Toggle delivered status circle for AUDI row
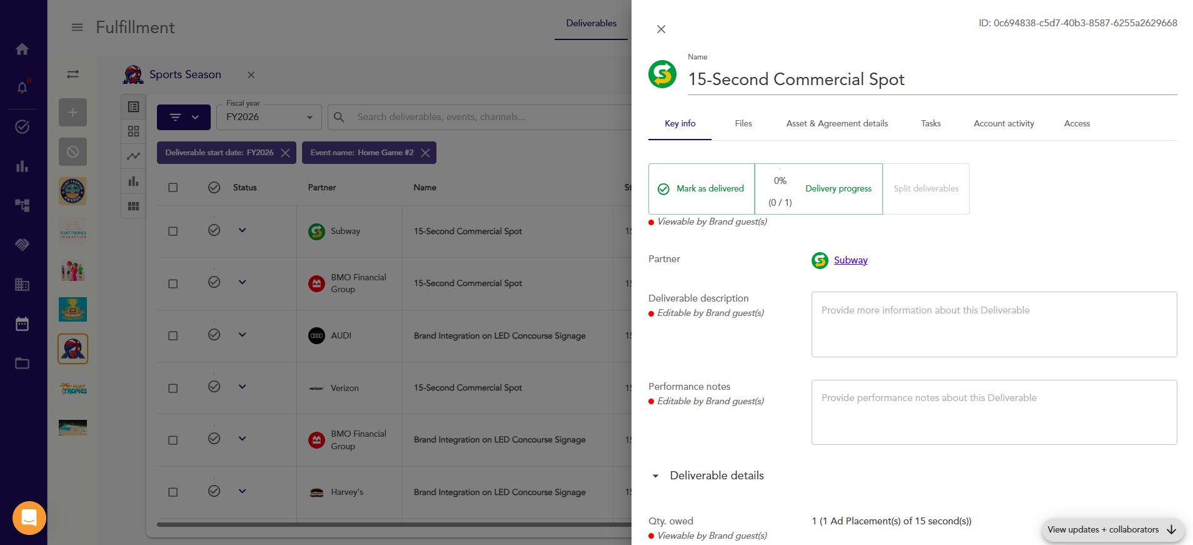This screenshot has height=545, width=1193. [x=214, y=335]
